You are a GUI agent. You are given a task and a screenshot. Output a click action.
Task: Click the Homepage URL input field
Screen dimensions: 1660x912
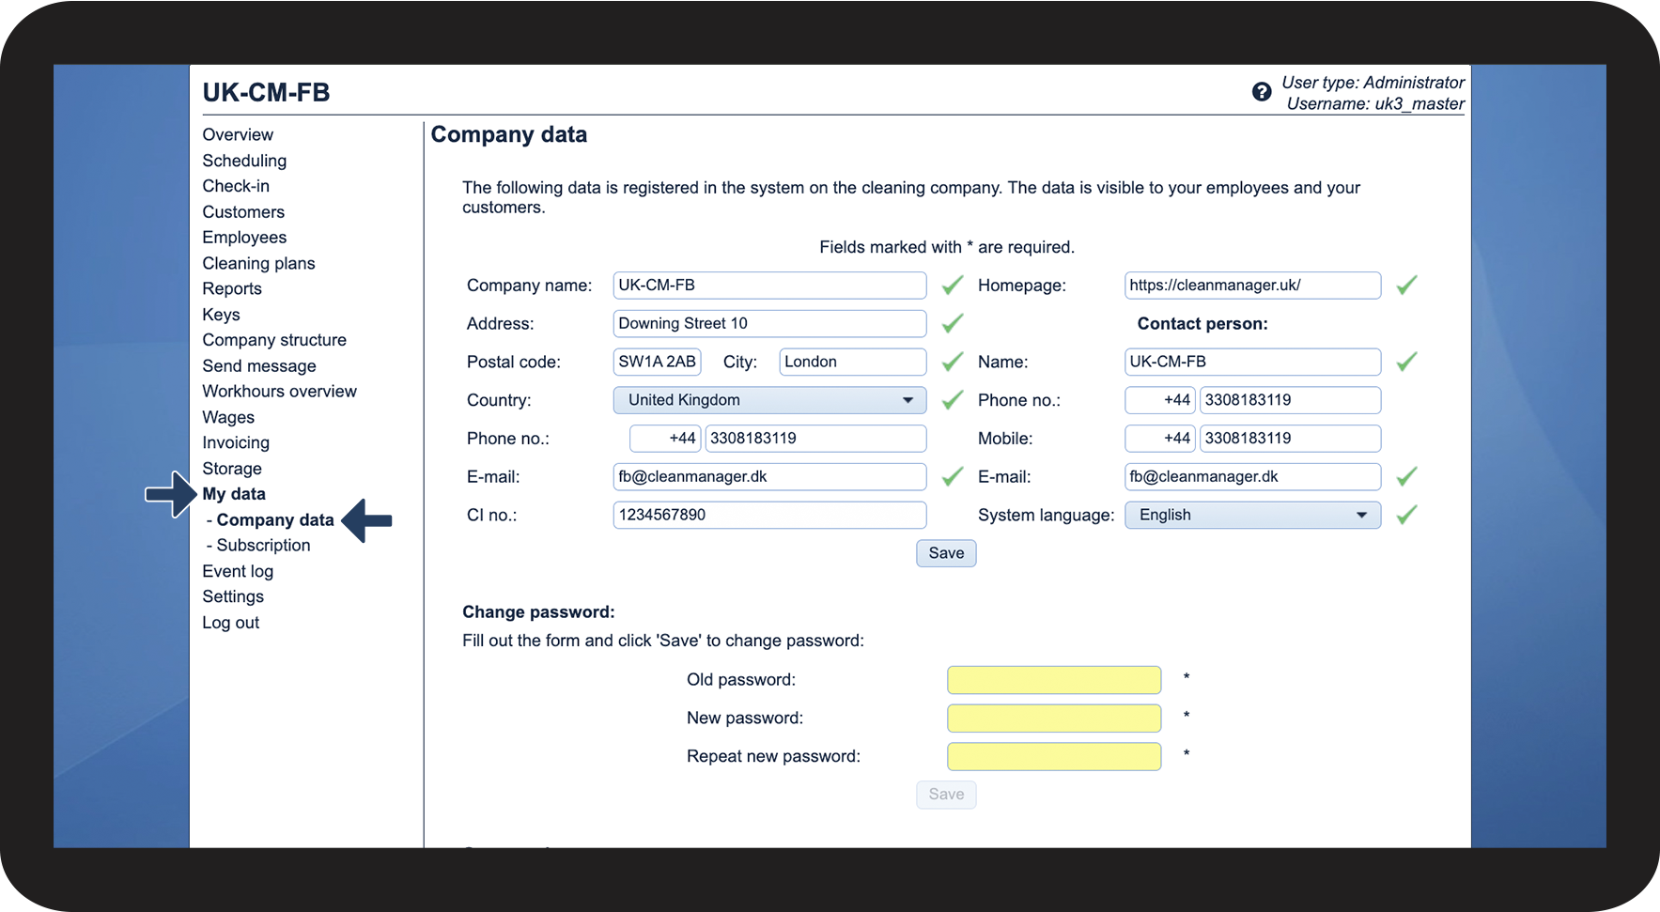click(x=1252, y=286)
